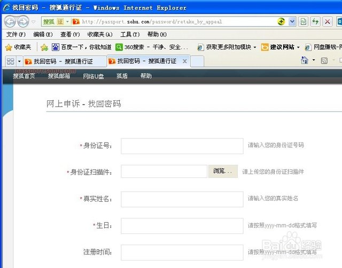Expand the Home button dropdown arrow
This screenshot has width=342, height=268.
pyautogui.click(x=314, y=60)
